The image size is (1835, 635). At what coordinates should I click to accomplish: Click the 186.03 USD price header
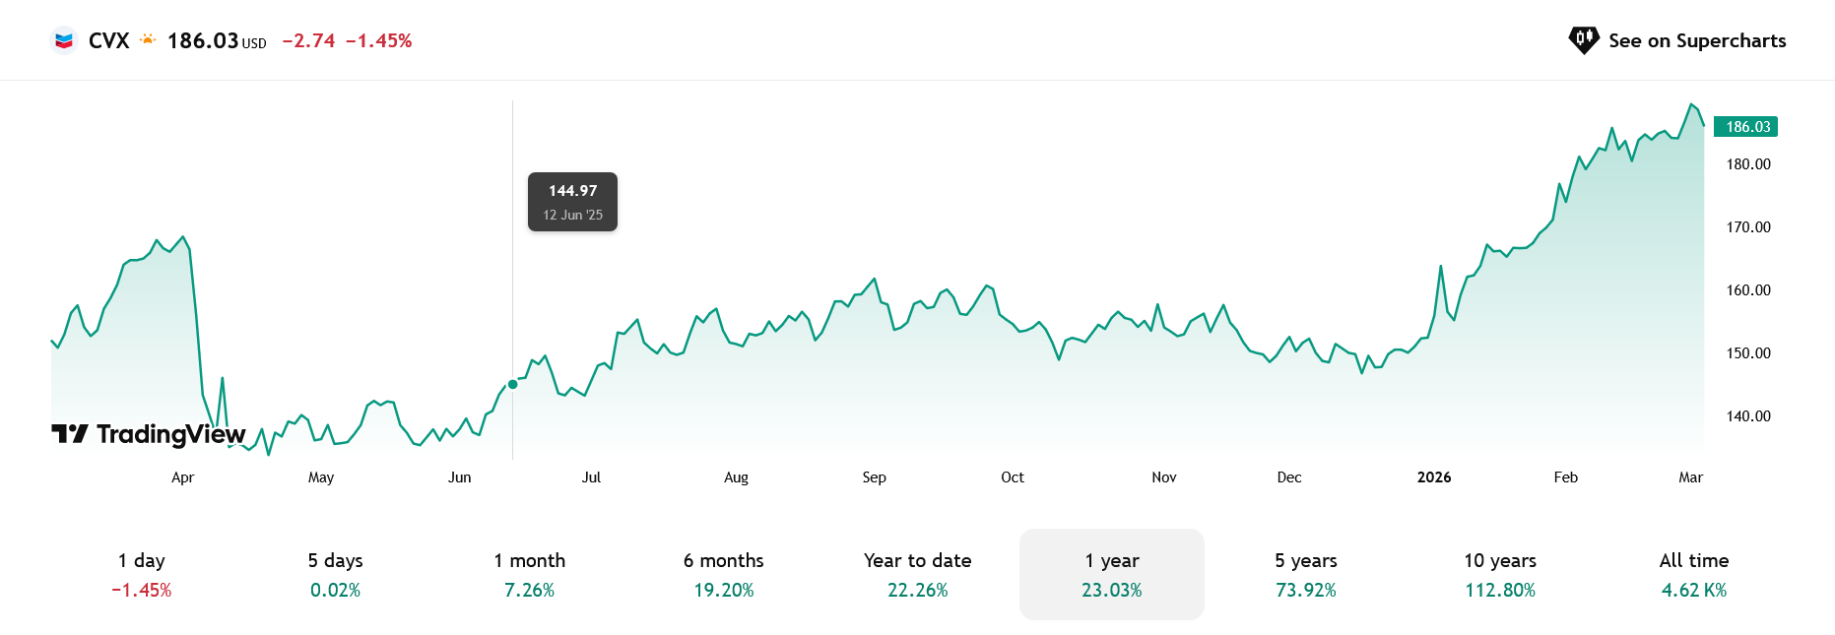[x=217, y=40]
